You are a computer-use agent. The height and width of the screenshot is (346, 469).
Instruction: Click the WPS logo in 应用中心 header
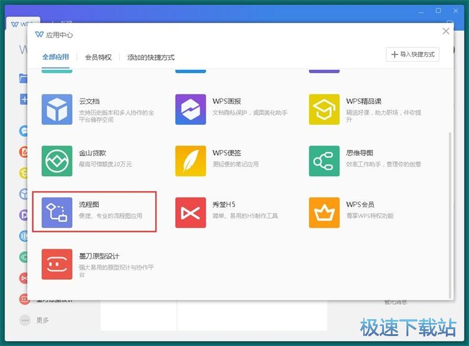(x=39, y=34)
